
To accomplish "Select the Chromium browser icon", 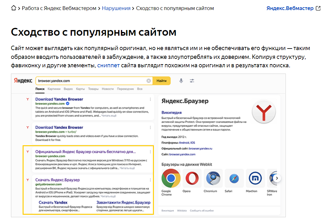I will click(x=213, y=178).
